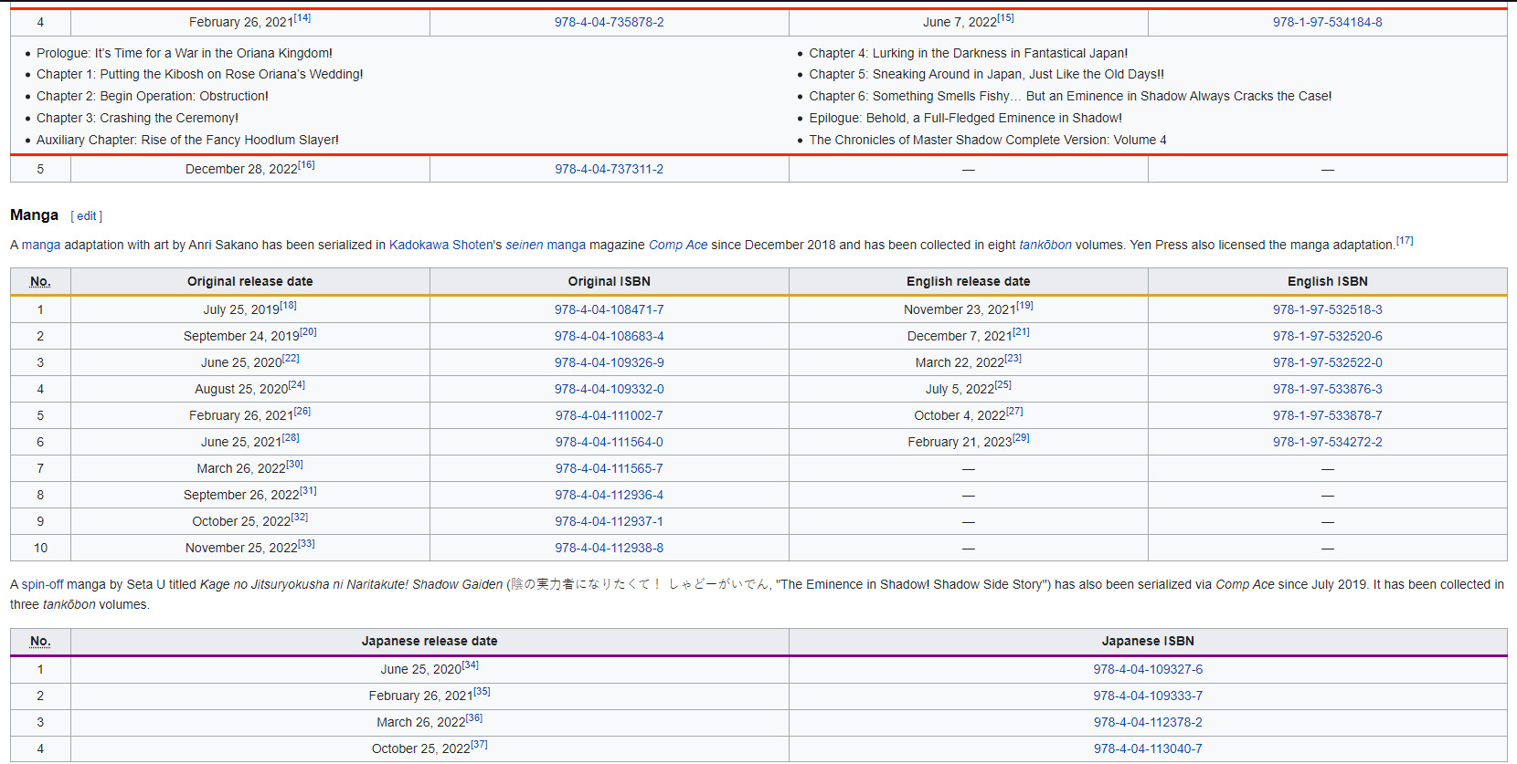Open English ISBN 978-1-97-534184-8
The height and width of the screenshot is (764, 1517).
(x=1327, y=22)
